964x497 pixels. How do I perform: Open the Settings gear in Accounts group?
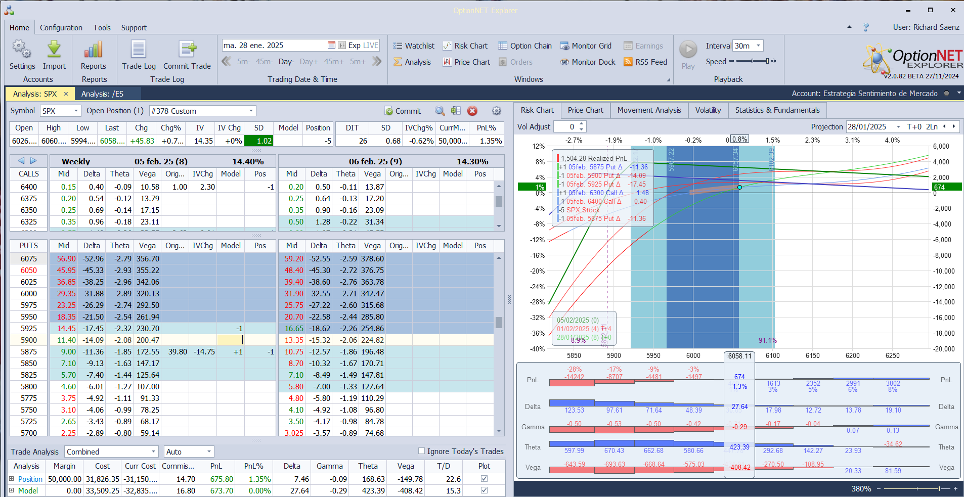[x=22, y=50]
